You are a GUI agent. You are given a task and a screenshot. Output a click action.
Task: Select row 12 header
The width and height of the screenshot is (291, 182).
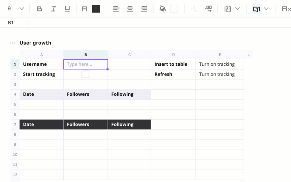pyautogui.click(x=15, y=175)
